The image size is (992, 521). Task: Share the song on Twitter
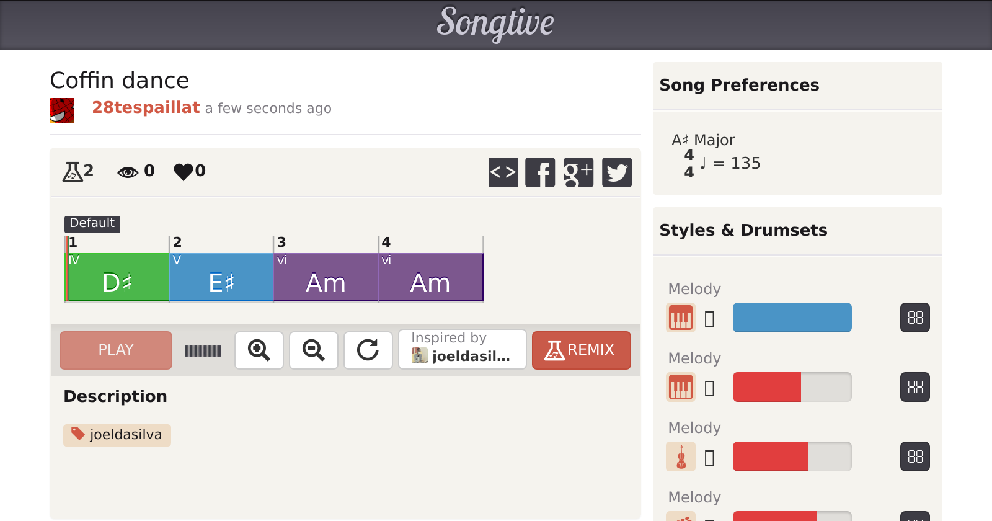coord(616,172)
